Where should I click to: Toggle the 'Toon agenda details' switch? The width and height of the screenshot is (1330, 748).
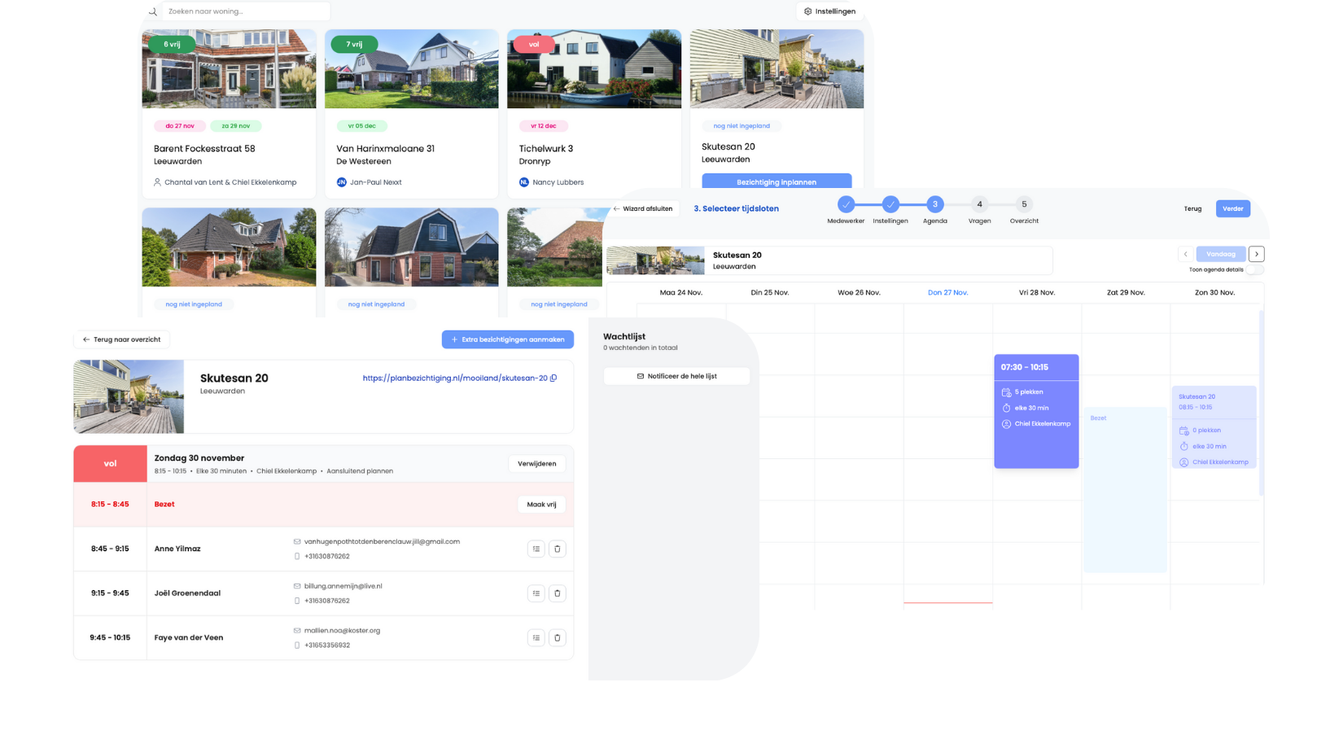coord(1254,269)
